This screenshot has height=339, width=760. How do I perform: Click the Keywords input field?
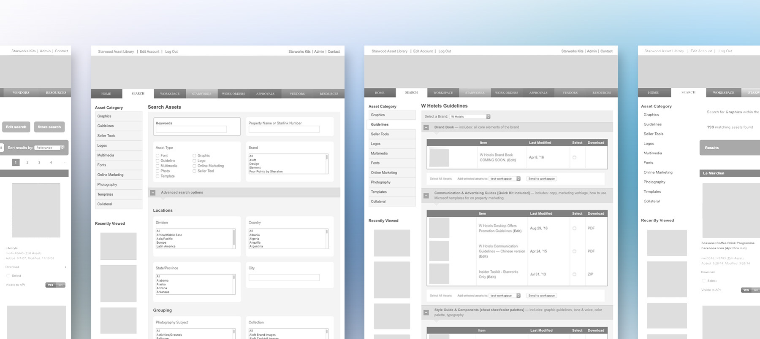pos(191,129)
